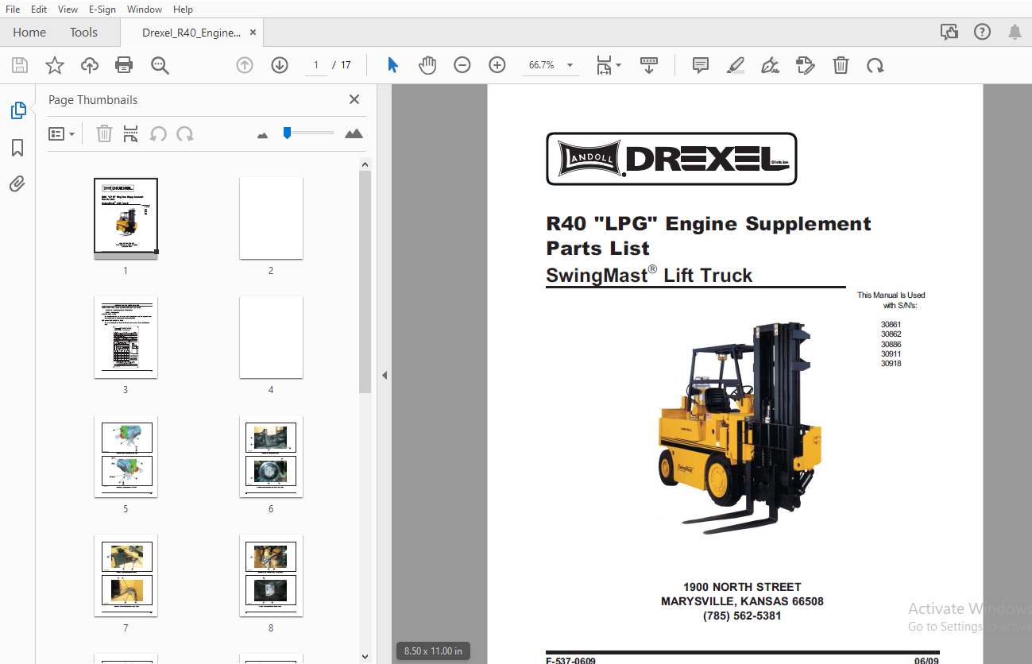Reduce thumbnail size small mountain icon
Screen dimensions: 1032x664
click(x=263, y=135)
